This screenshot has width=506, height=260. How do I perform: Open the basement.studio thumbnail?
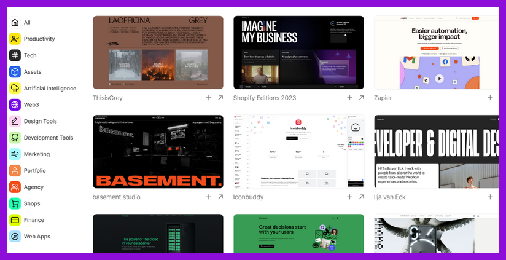point(158,151)
